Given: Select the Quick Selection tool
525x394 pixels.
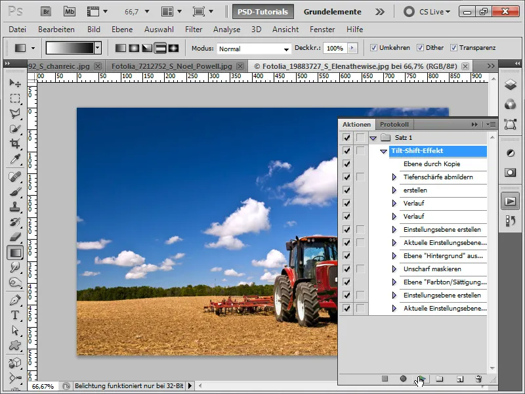Looking at the screenshot, I should tap(14, 129).
